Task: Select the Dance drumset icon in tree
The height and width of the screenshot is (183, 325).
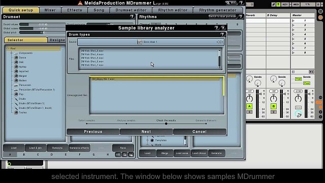Action: (16, 57)
